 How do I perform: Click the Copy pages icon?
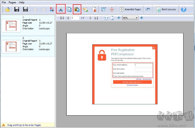69,9
